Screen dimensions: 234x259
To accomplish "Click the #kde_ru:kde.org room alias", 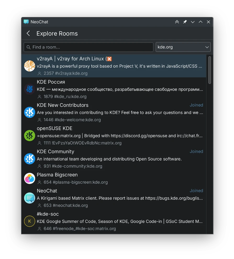I will pyautogui.click(x=70, y=97).
